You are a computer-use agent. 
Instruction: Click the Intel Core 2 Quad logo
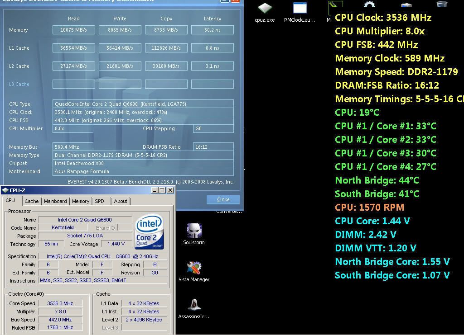(x=150, y=231)
